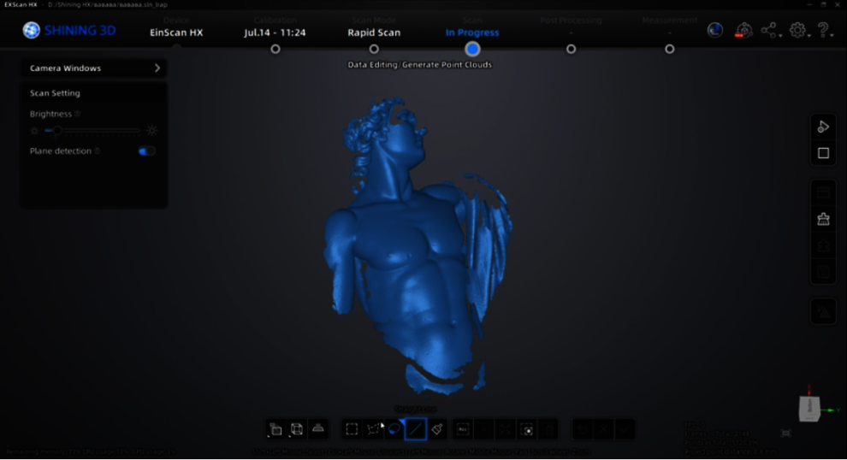The width and height of the screenshot is (847, 460).
Task: Click the cutting plane icon
Action: tap(318, 429)
